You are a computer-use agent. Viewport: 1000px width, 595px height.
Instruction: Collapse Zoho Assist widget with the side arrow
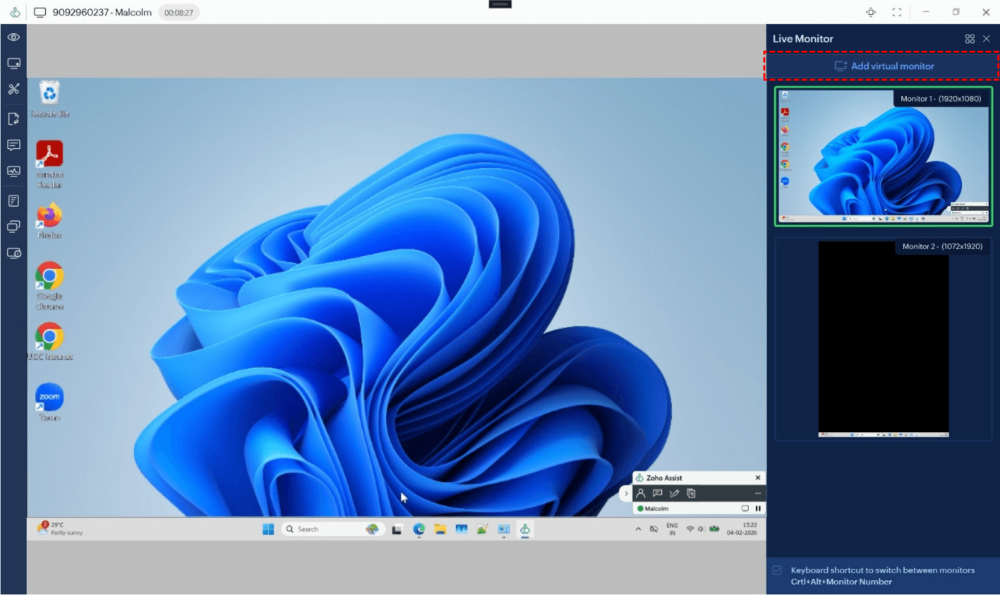(625, 494)
